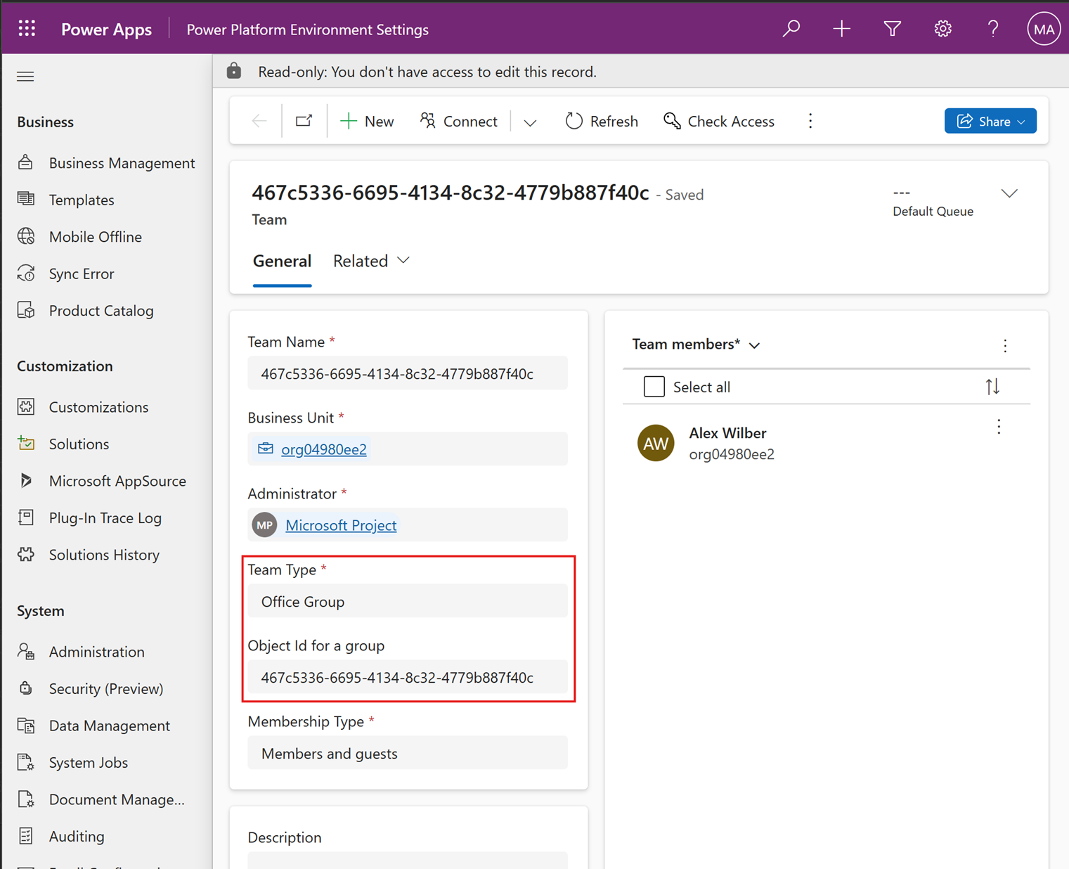Click the System Jobs icon
The height and width of the screenshot is (869, 1069).
[26, 762]
